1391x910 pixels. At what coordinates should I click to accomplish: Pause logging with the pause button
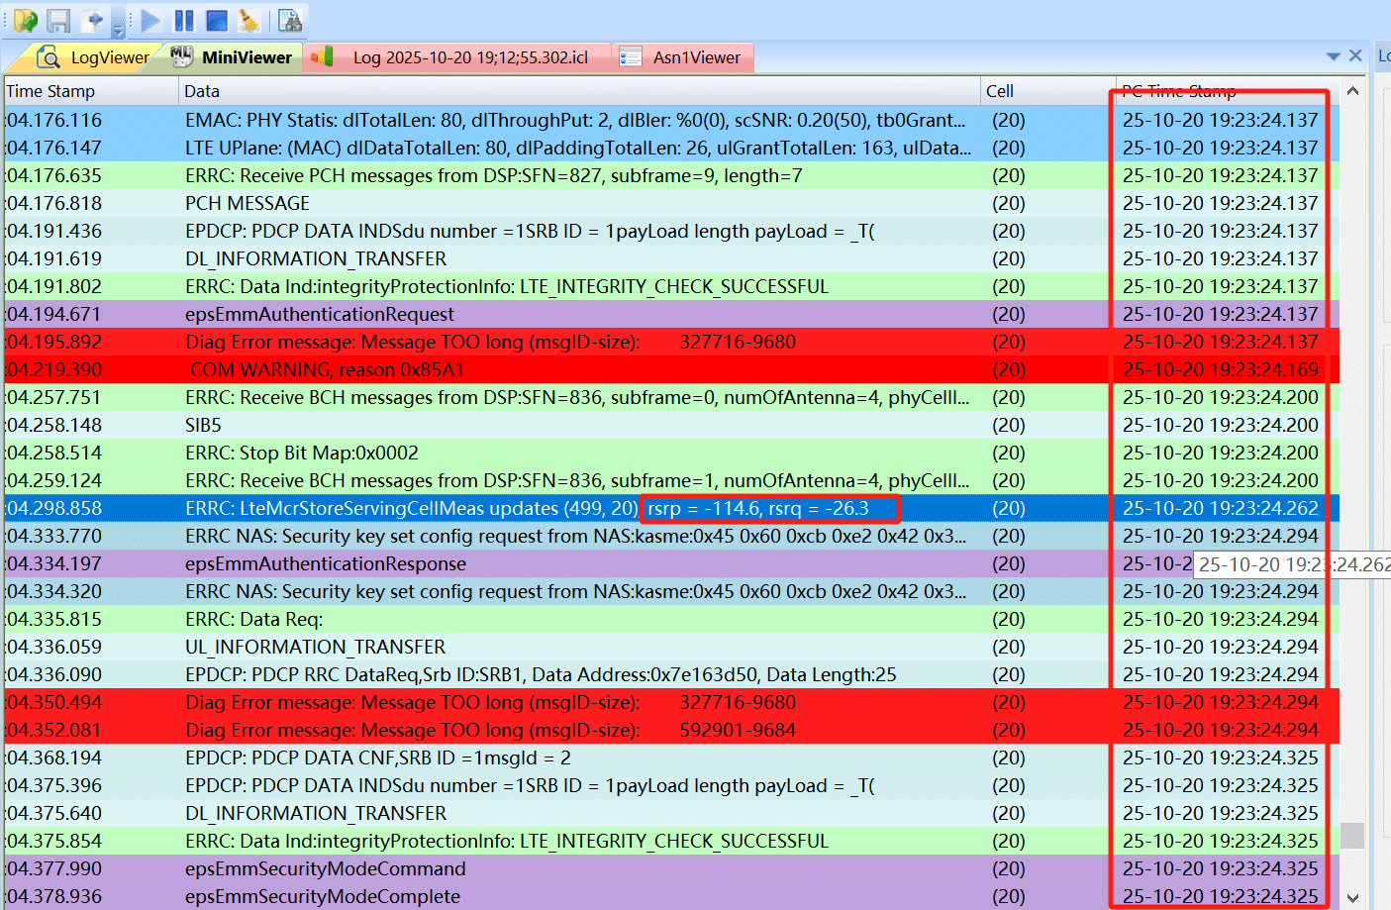[x=184, y=20]
